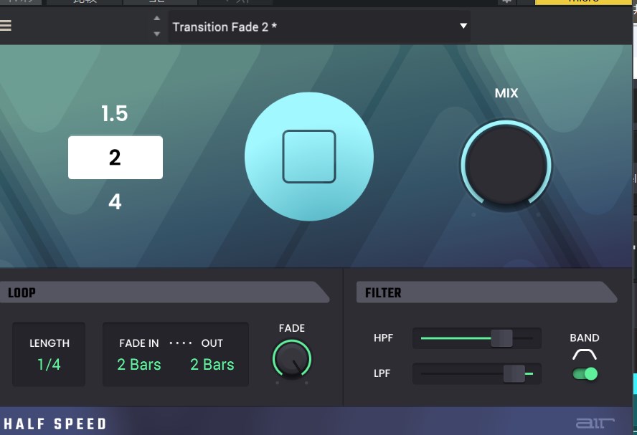Image resolution: width=637 pixels, height=435 pixels.
Task: Open the hamburger menu
Action: [x=6, y=26]
